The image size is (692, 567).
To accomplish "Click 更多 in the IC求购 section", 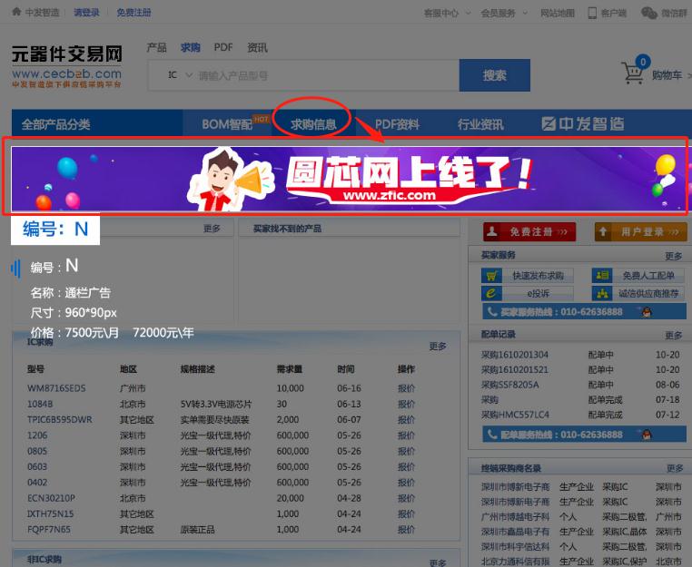I will pos(438,347).
